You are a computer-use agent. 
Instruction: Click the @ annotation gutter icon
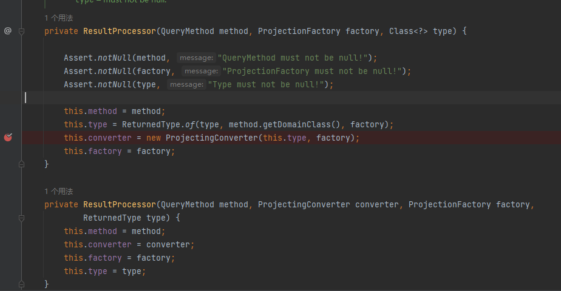click(x=7, y=30)
